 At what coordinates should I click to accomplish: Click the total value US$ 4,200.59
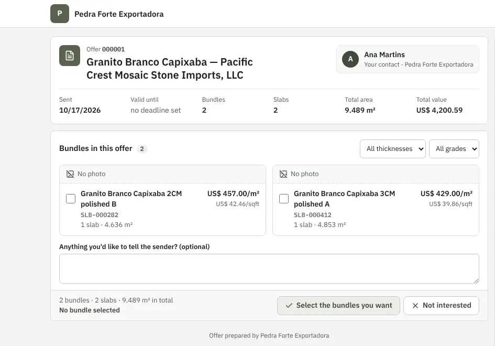click(439, 110)
